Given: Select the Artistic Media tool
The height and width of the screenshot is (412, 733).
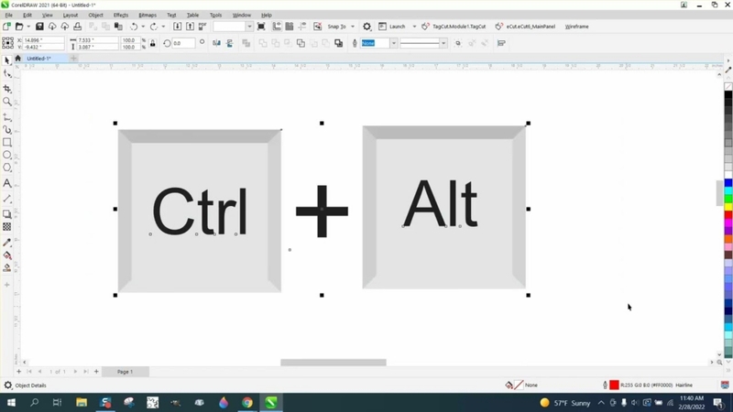Looking at the screenshot, I should click(7, 130).
